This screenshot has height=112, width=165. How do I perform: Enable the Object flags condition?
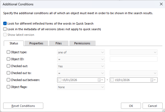9,87
